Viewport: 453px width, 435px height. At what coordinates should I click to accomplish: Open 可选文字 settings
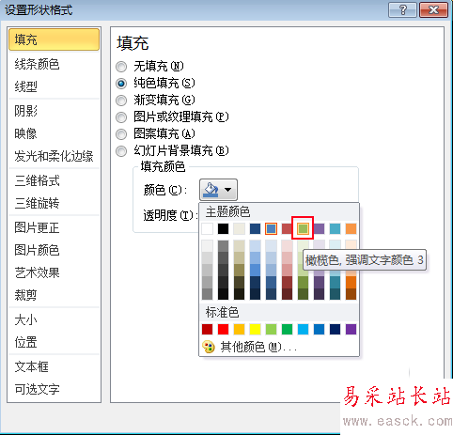(54, 389)
